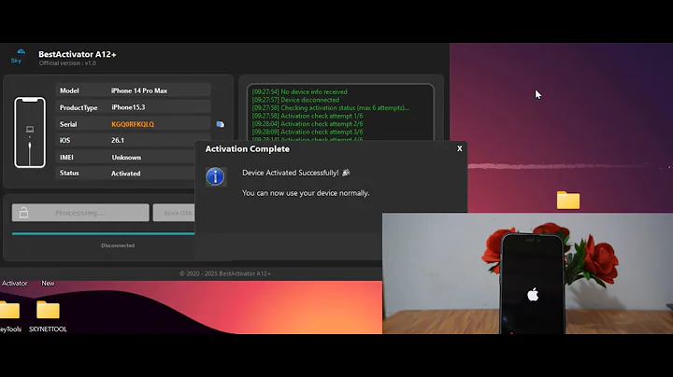Image resolution: width=673 pixels, height=377 pixels.
Task: Click the Status value Activated
Action: pos(126,174)
